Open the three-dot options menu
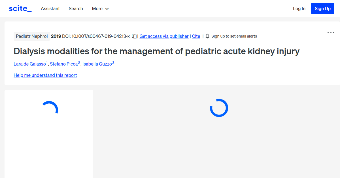This screenshot has width=340, height=178. pyautogui.click(x=331, y=33)
